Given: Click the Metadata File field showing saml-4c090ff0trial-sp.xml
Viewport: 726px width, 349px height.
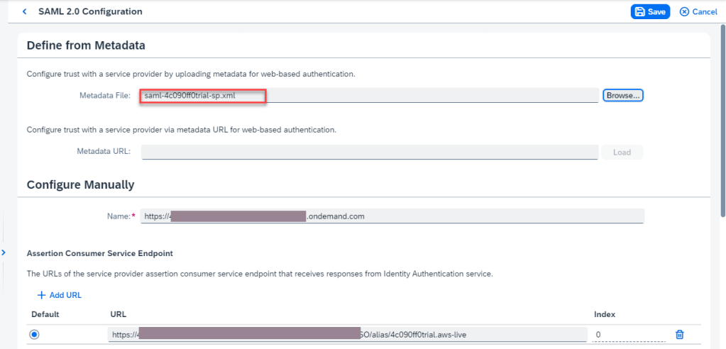Looking at the screenshot, I should (x=369, y=96).
